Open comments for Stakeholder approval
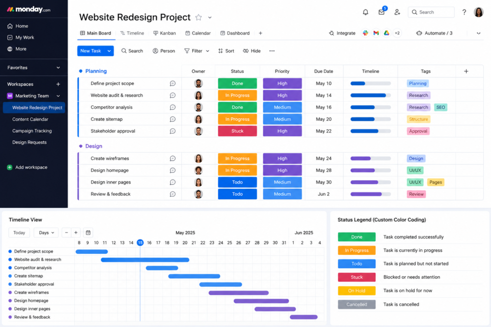This screenshot has width=491, height=327. 173,131
